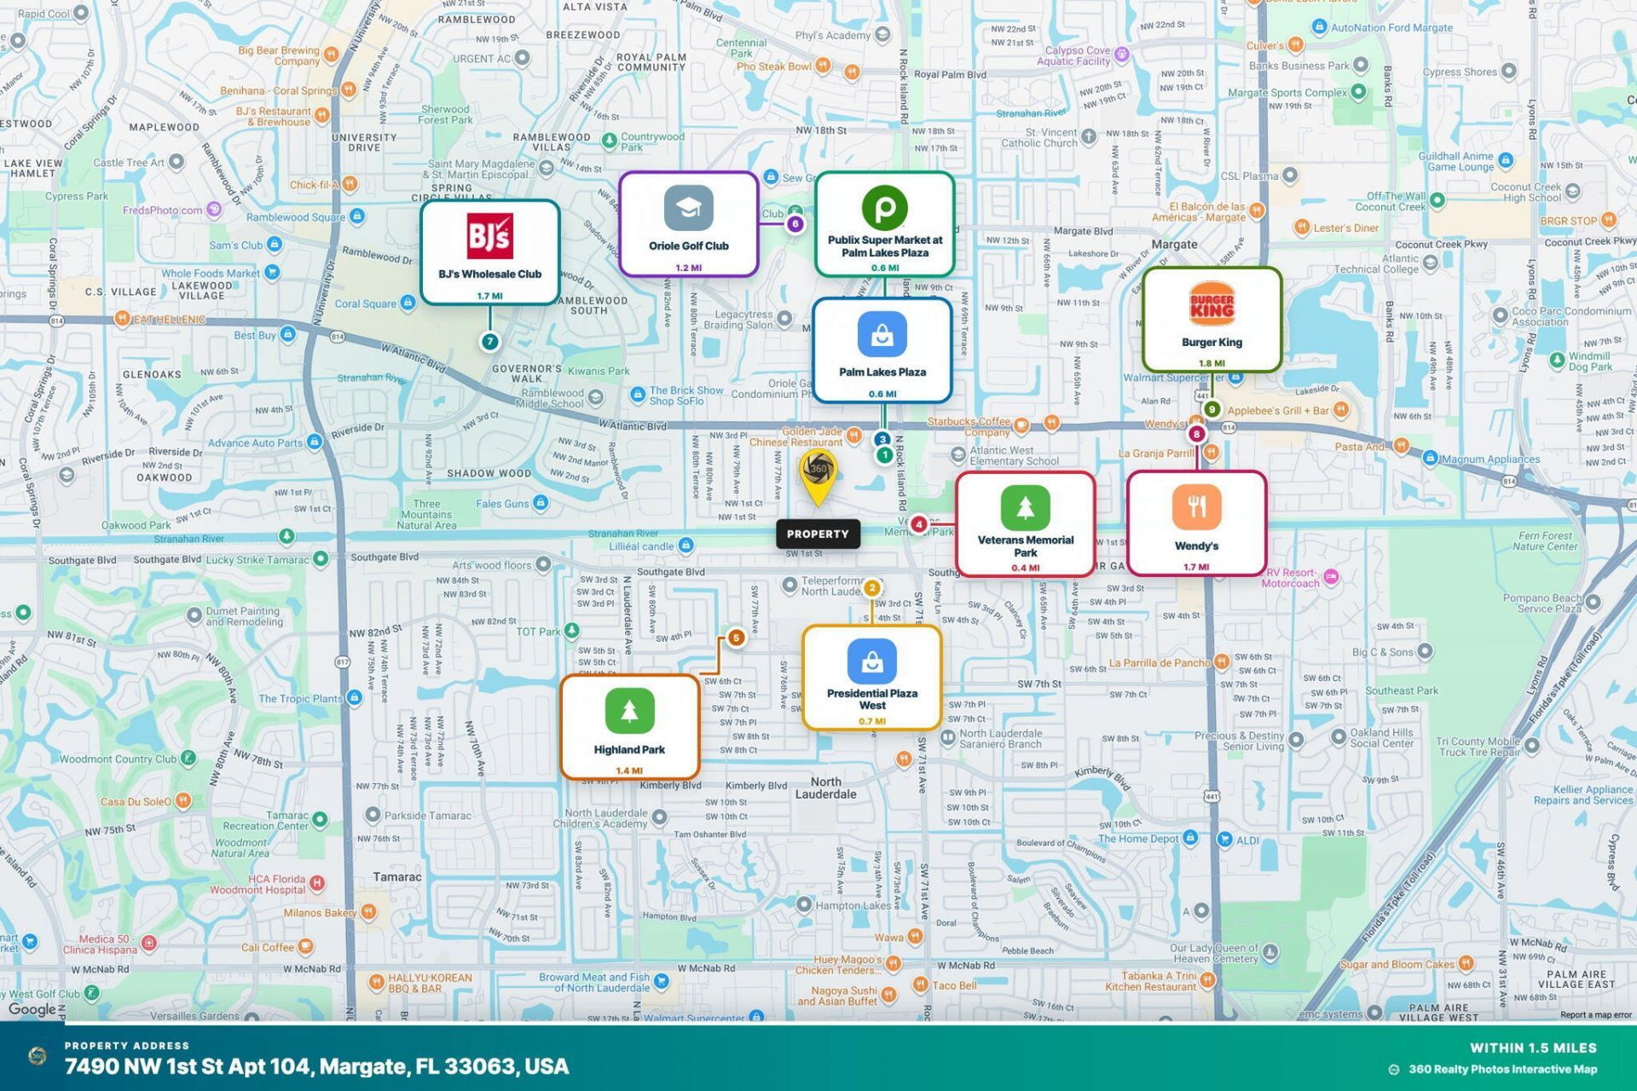1637x1091 pixels.
Task: Click the Publix Super Market green logo
Action: click(x=885, y=207)
